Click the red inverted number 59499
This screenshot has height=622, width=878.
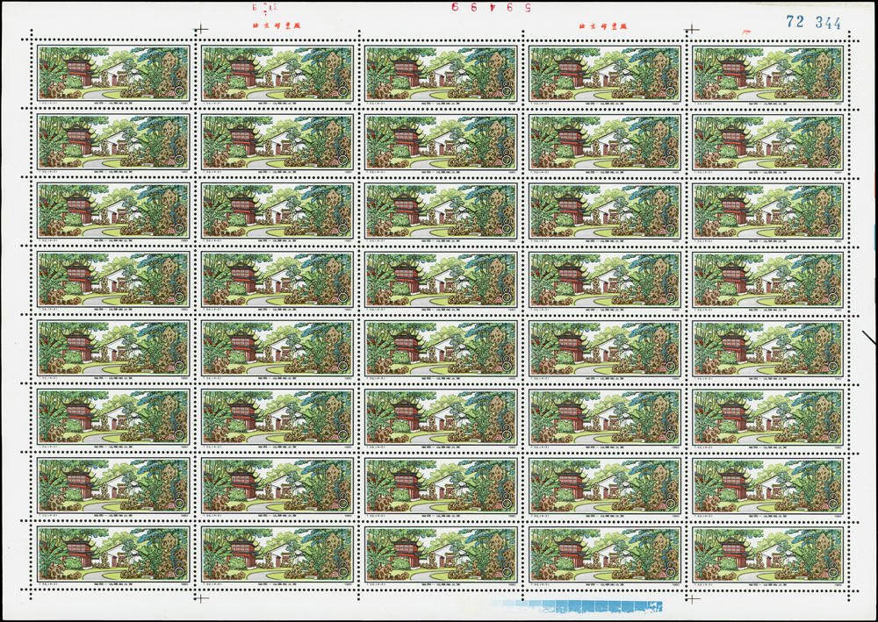pyautogui.click(x=483, y=6)
